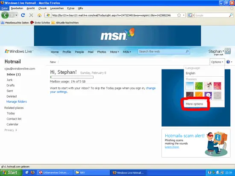Open the Deleted folder
The width and height of the screenshot is (235, 176).
click(x=12, y=96)
